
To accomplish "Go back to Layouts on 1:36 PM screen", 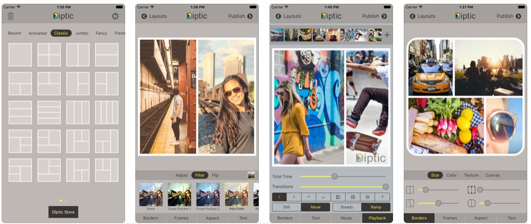I will (x=154, y=16).
